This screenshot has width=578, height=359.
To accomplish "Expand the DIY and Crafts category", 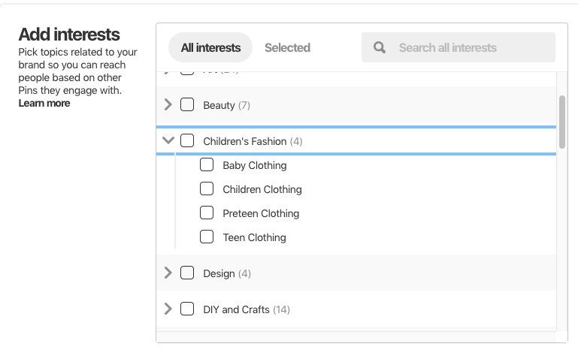I will tap(168, 309).
